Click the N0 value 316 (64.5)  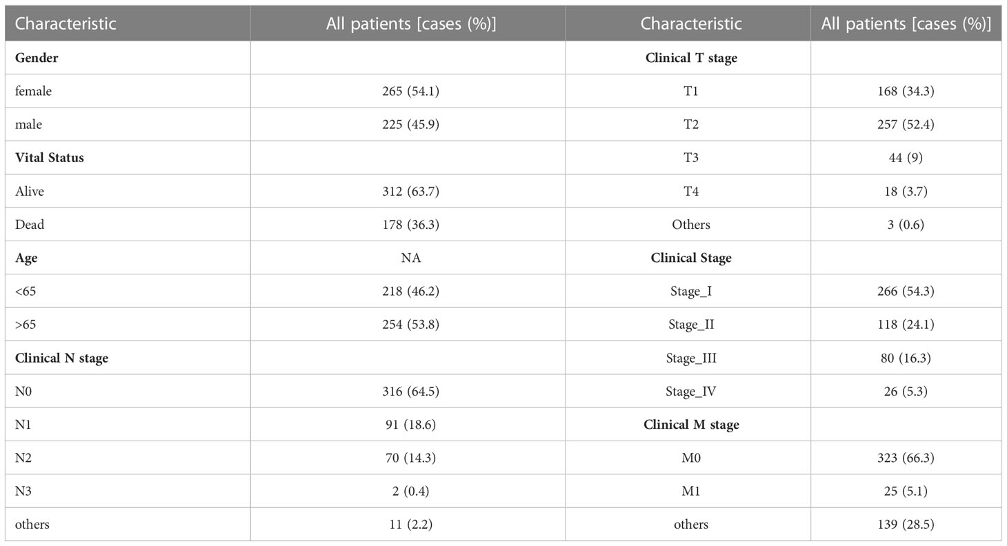tap(408, 391)
